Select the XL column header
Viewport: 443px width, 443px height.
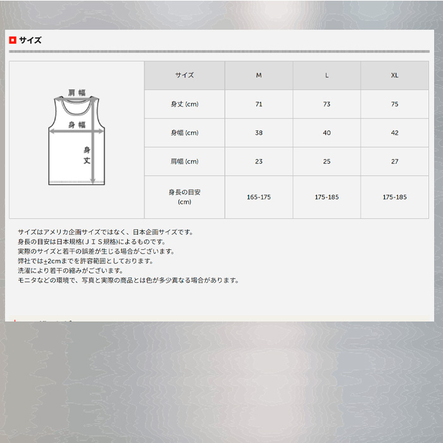point(395,75)
